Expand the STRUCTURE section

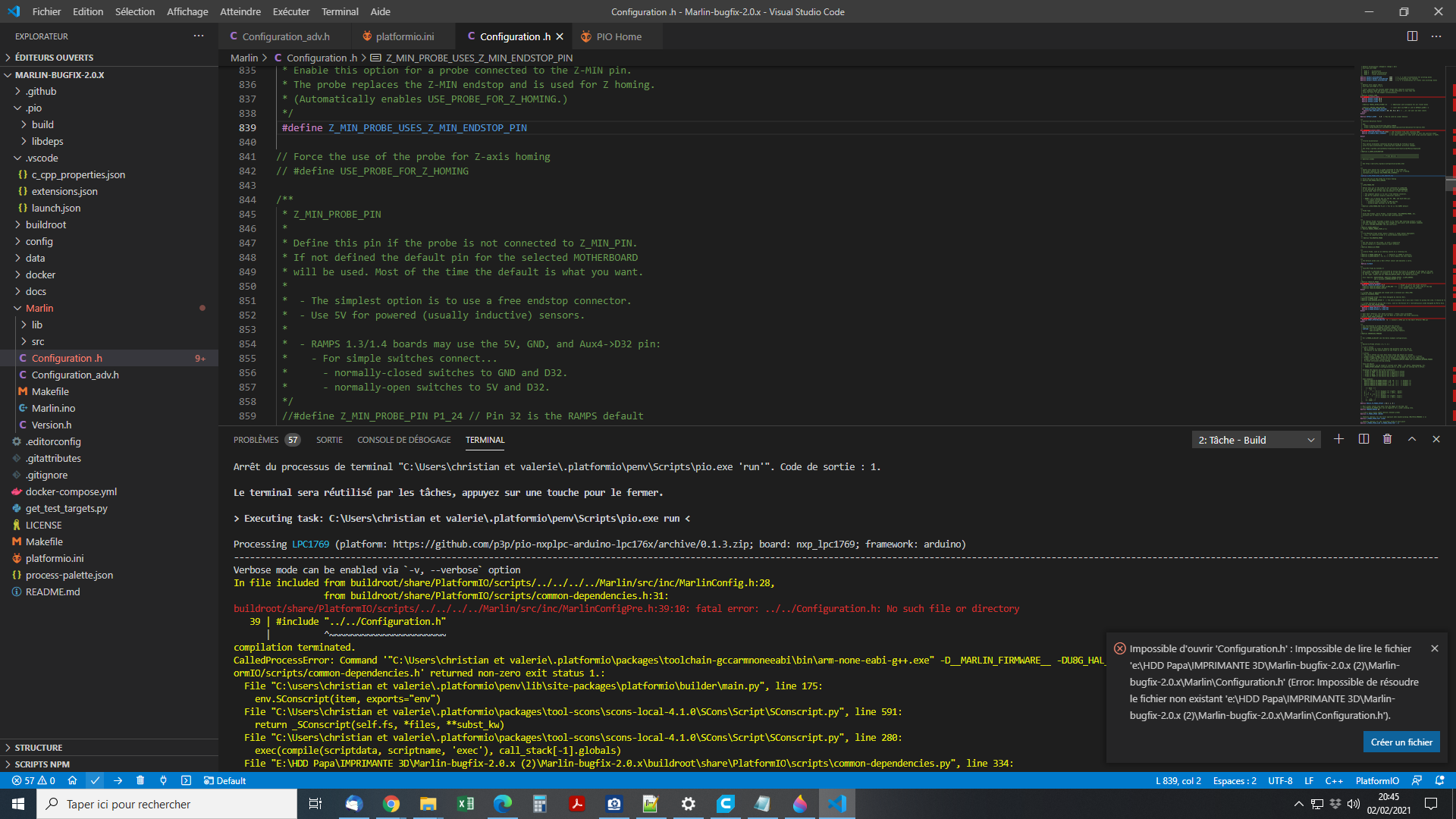tap(38, 748)
